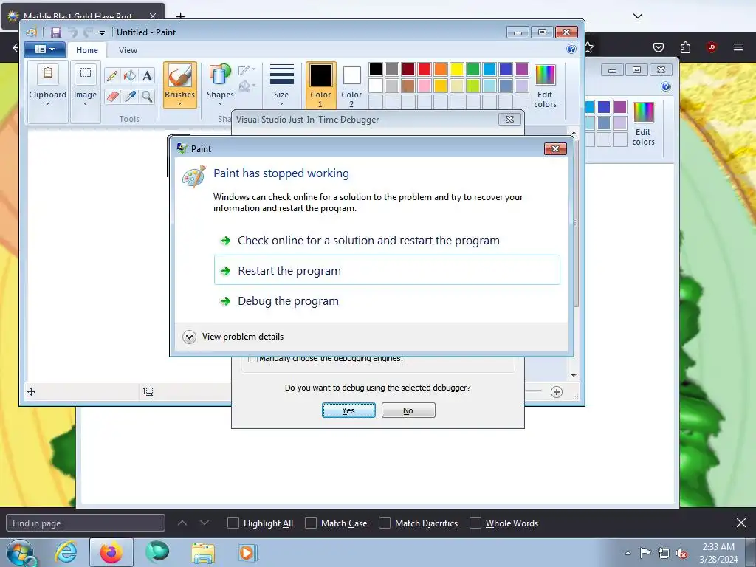Image resolution: width=756 pixels, height=567 pixels.
Task: Click the Start orb
Action: point(21,552)
